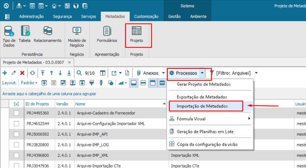The height and width of the screenshot is (168, 306).
Task: Click the paint roller format icon
Action: (92, 83)
